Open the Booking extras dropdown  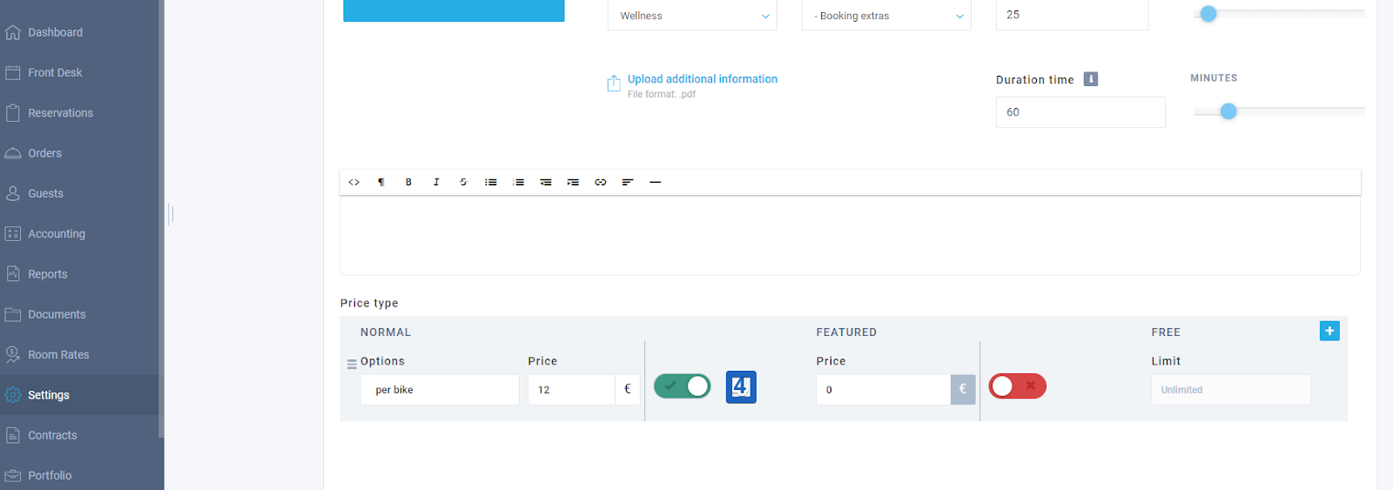[886, 16]
